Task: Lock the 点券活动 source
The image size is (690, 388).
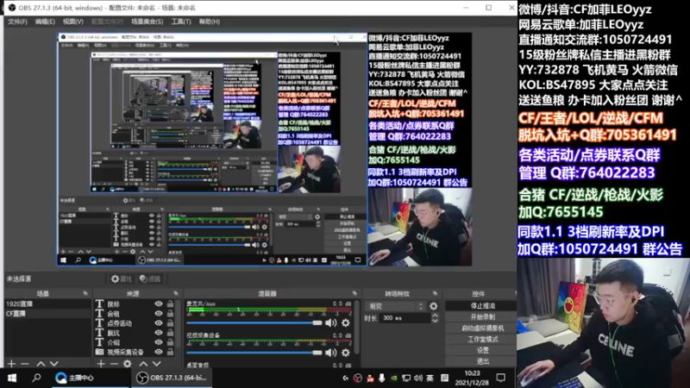Action: tap(170, 323)
